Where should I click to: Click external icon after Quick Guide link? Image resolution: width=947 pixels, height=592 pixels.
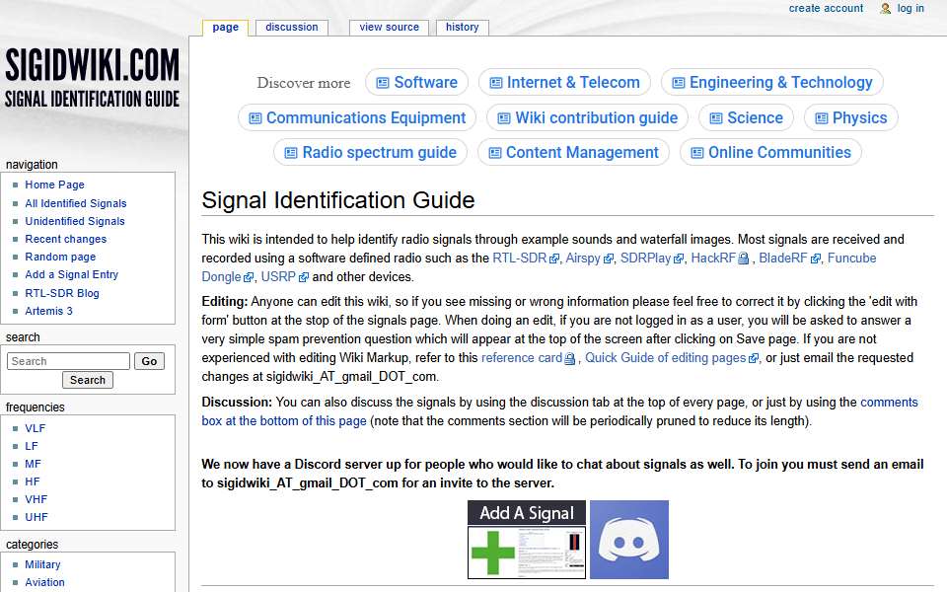(x=753, y=358)
